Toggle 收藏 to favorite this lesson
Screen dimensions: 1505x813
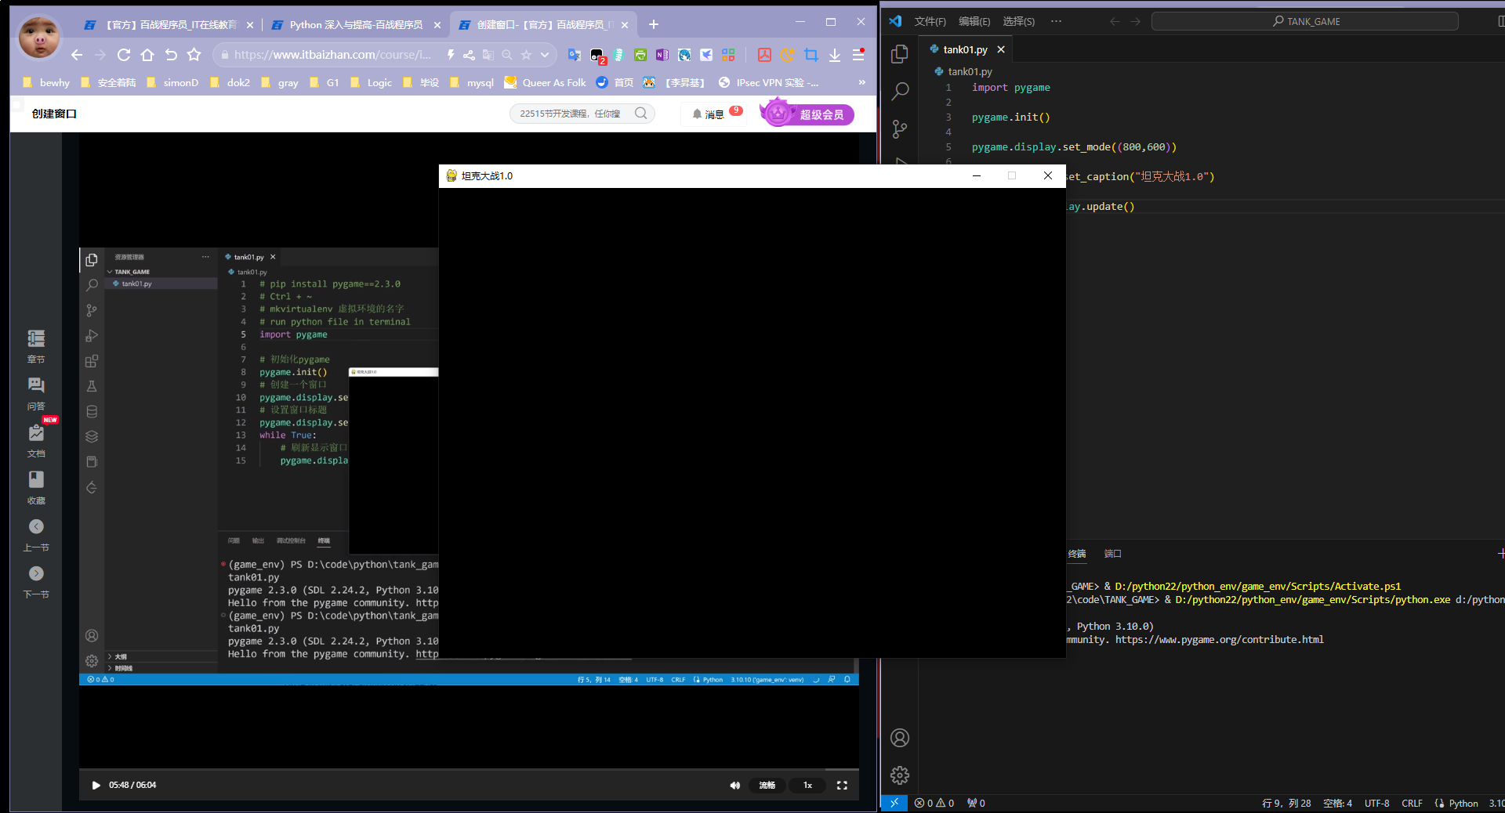point(36,487)
